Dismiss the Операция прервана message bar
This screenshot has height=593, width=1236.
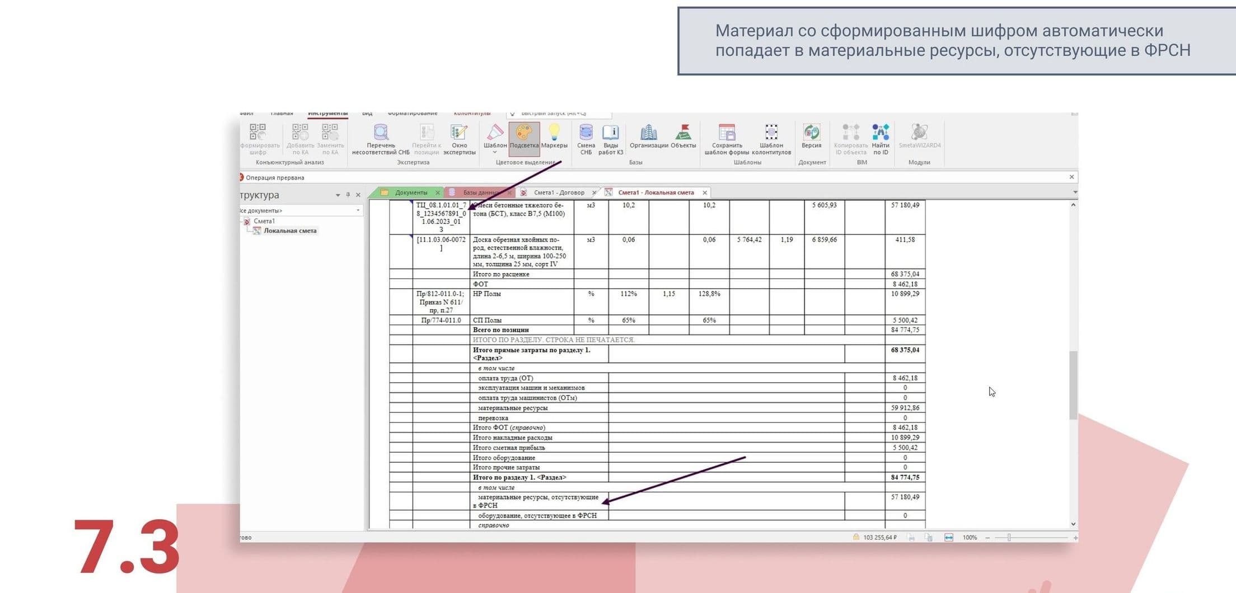click(1071, 177)
